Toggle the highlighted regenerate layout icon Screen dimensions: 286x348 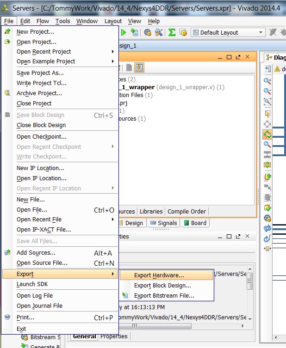[x=267, y=134]
